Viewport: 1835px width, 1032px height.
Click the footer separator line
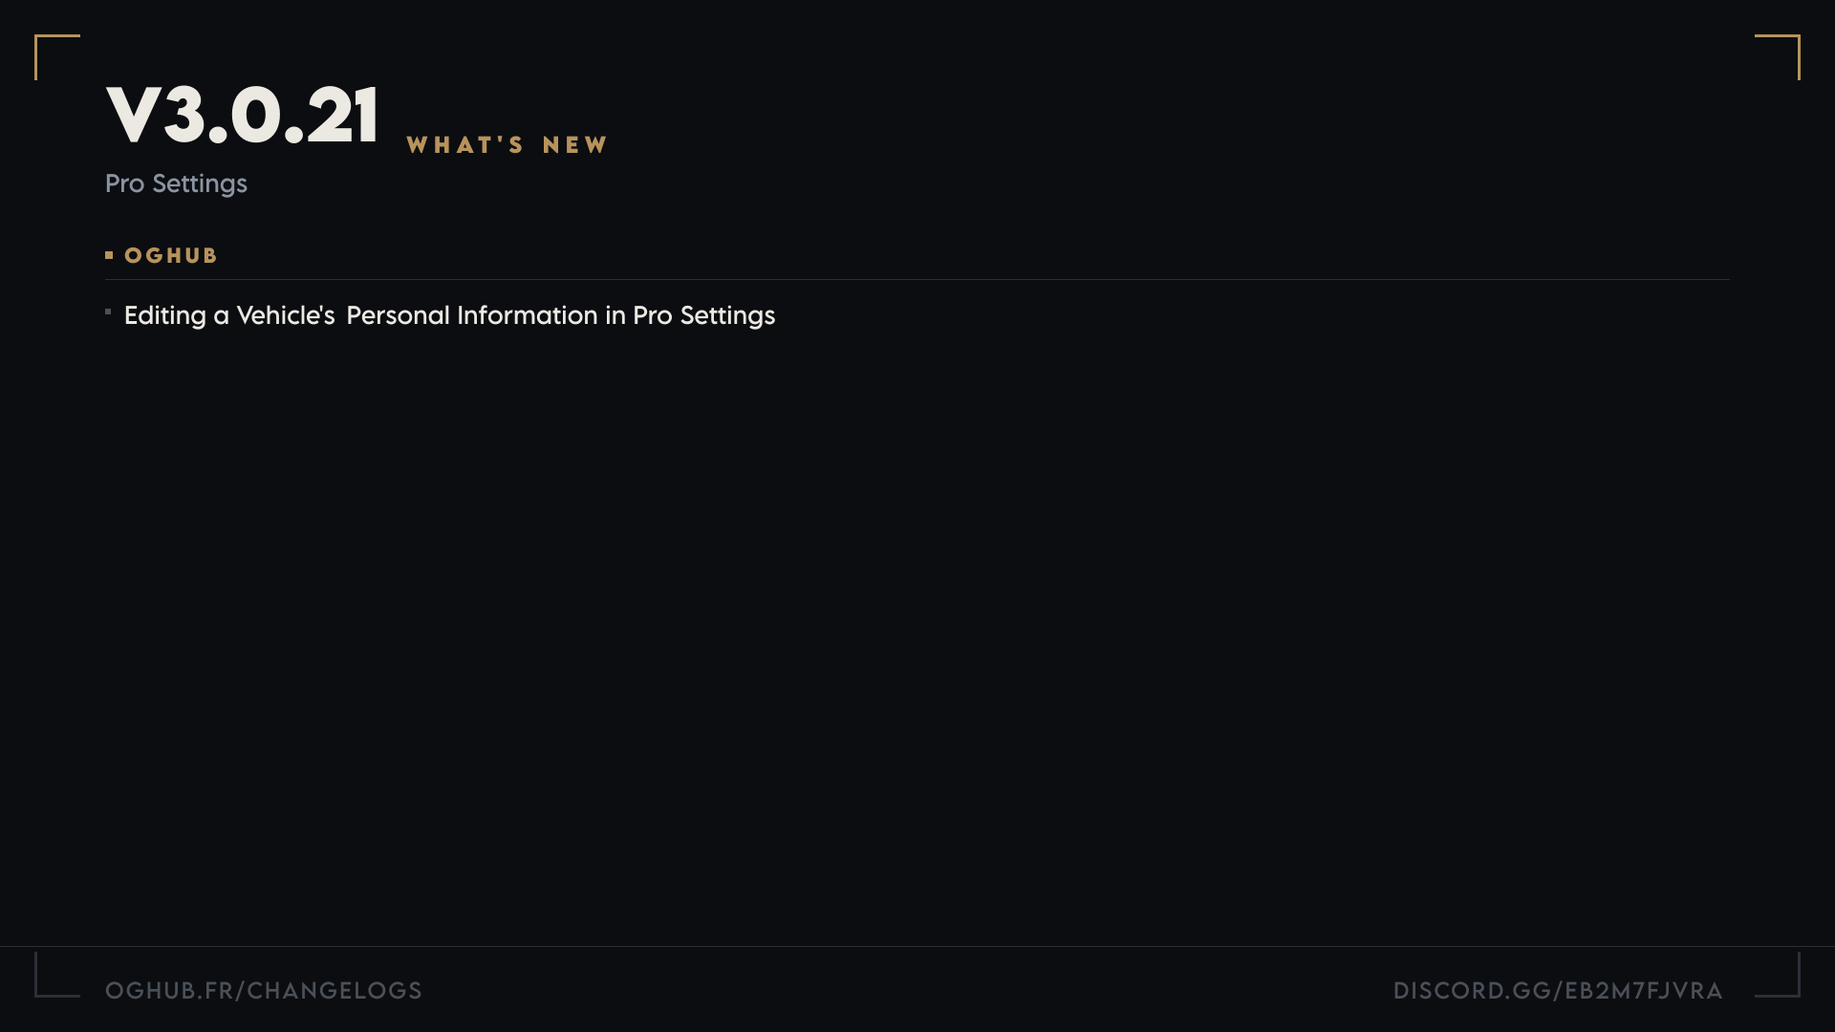tap(917, 946)
